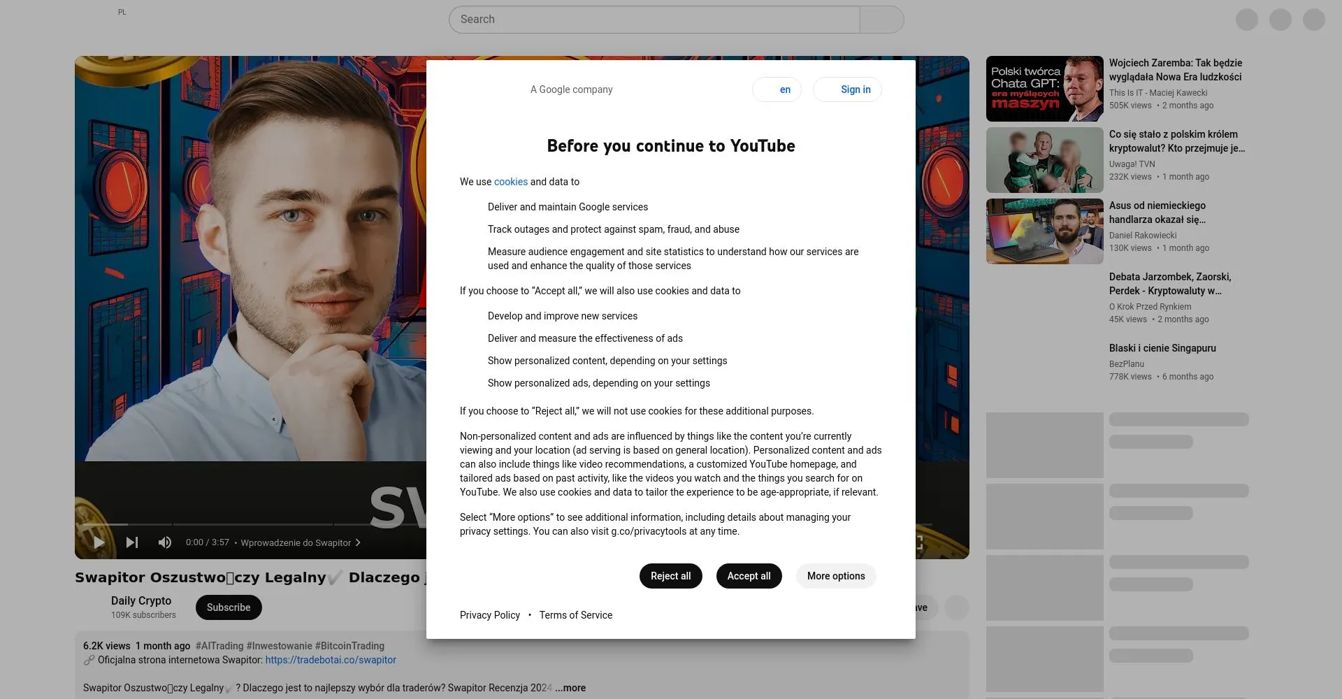This screenshot has width=1342, height=699.
Task: Open Debata Jarzombek, Zaorski video title
Action: (1170, 284)
